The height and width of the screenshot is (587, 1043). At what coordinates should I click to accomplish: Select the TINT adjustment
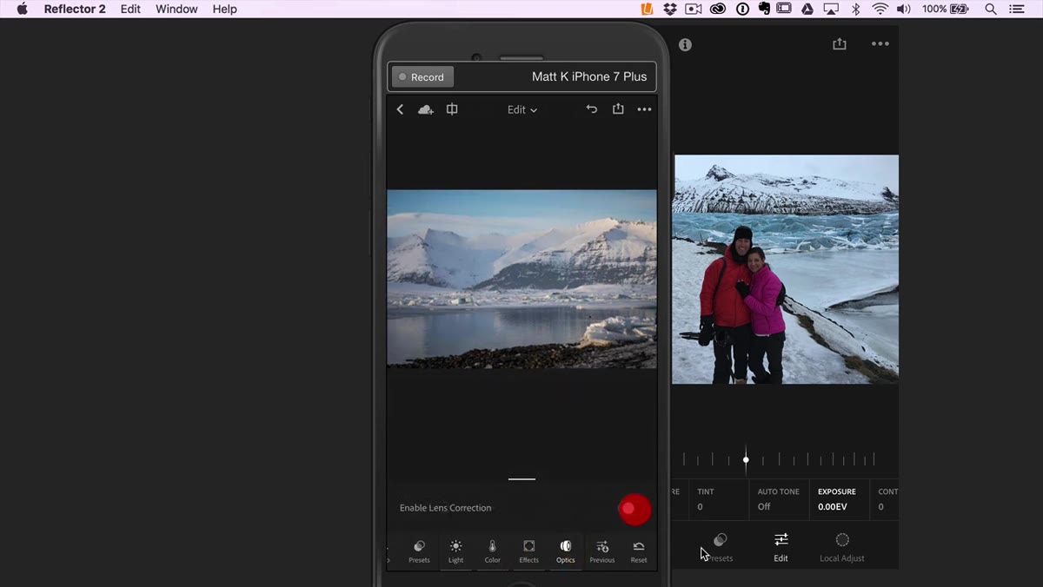tap(720, 498)
